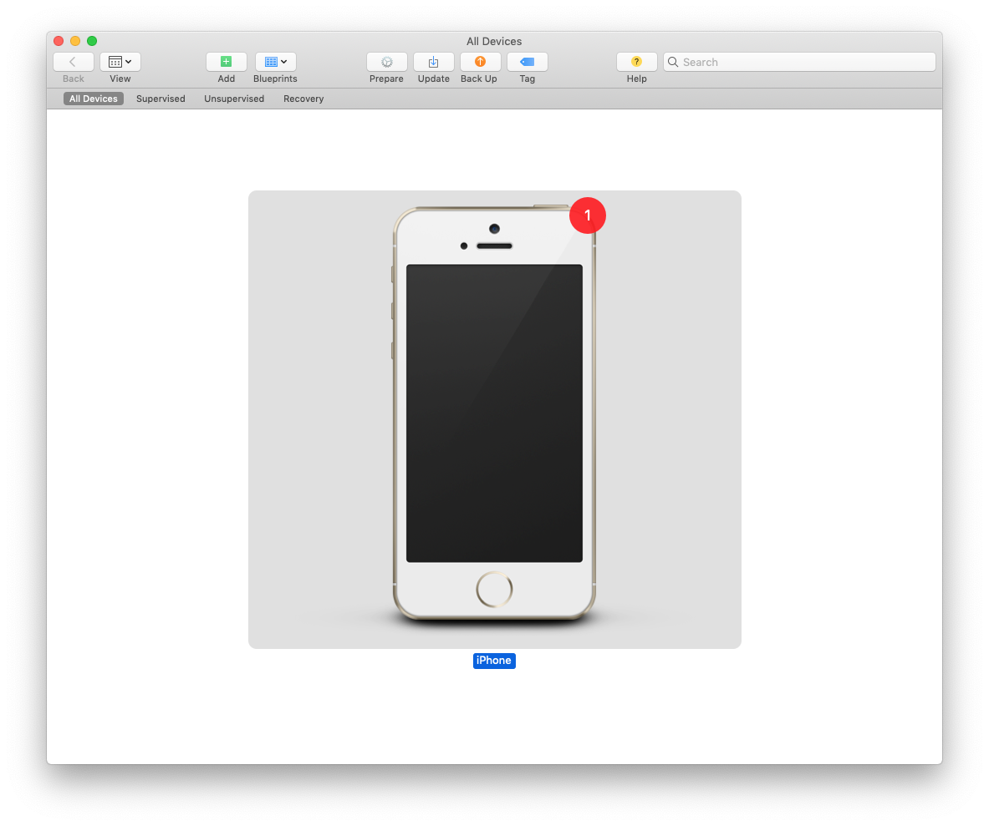This screenshot has height=826, width=989.
Task: Click the Update download icon
Action: click(433, 62)
